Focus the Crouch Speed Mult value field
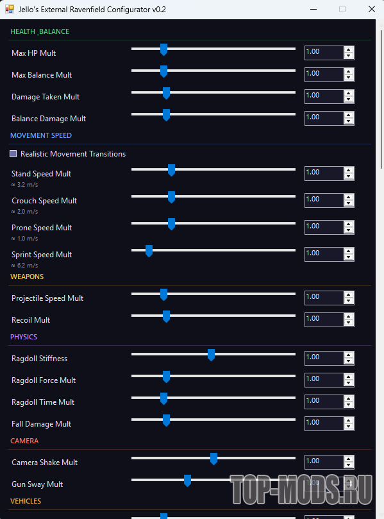Image resolution: width=384 pixels, height=519 pixels. click(x=324, y=200)
